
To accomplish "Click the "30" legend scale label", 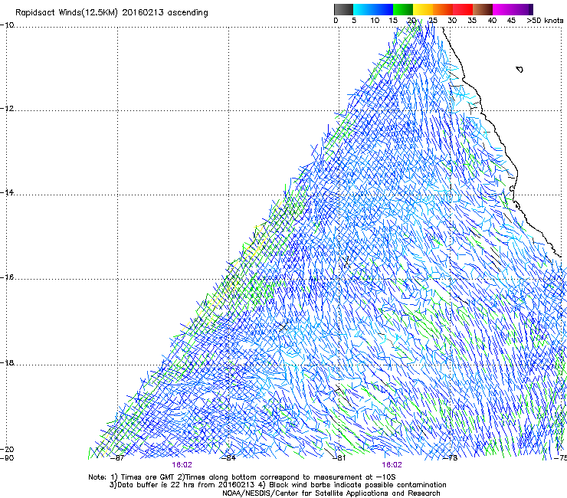I will point(452,21).
